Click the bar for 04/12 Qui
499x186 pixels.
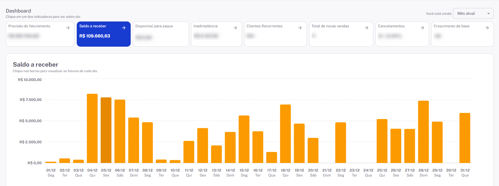click(92, 128)
